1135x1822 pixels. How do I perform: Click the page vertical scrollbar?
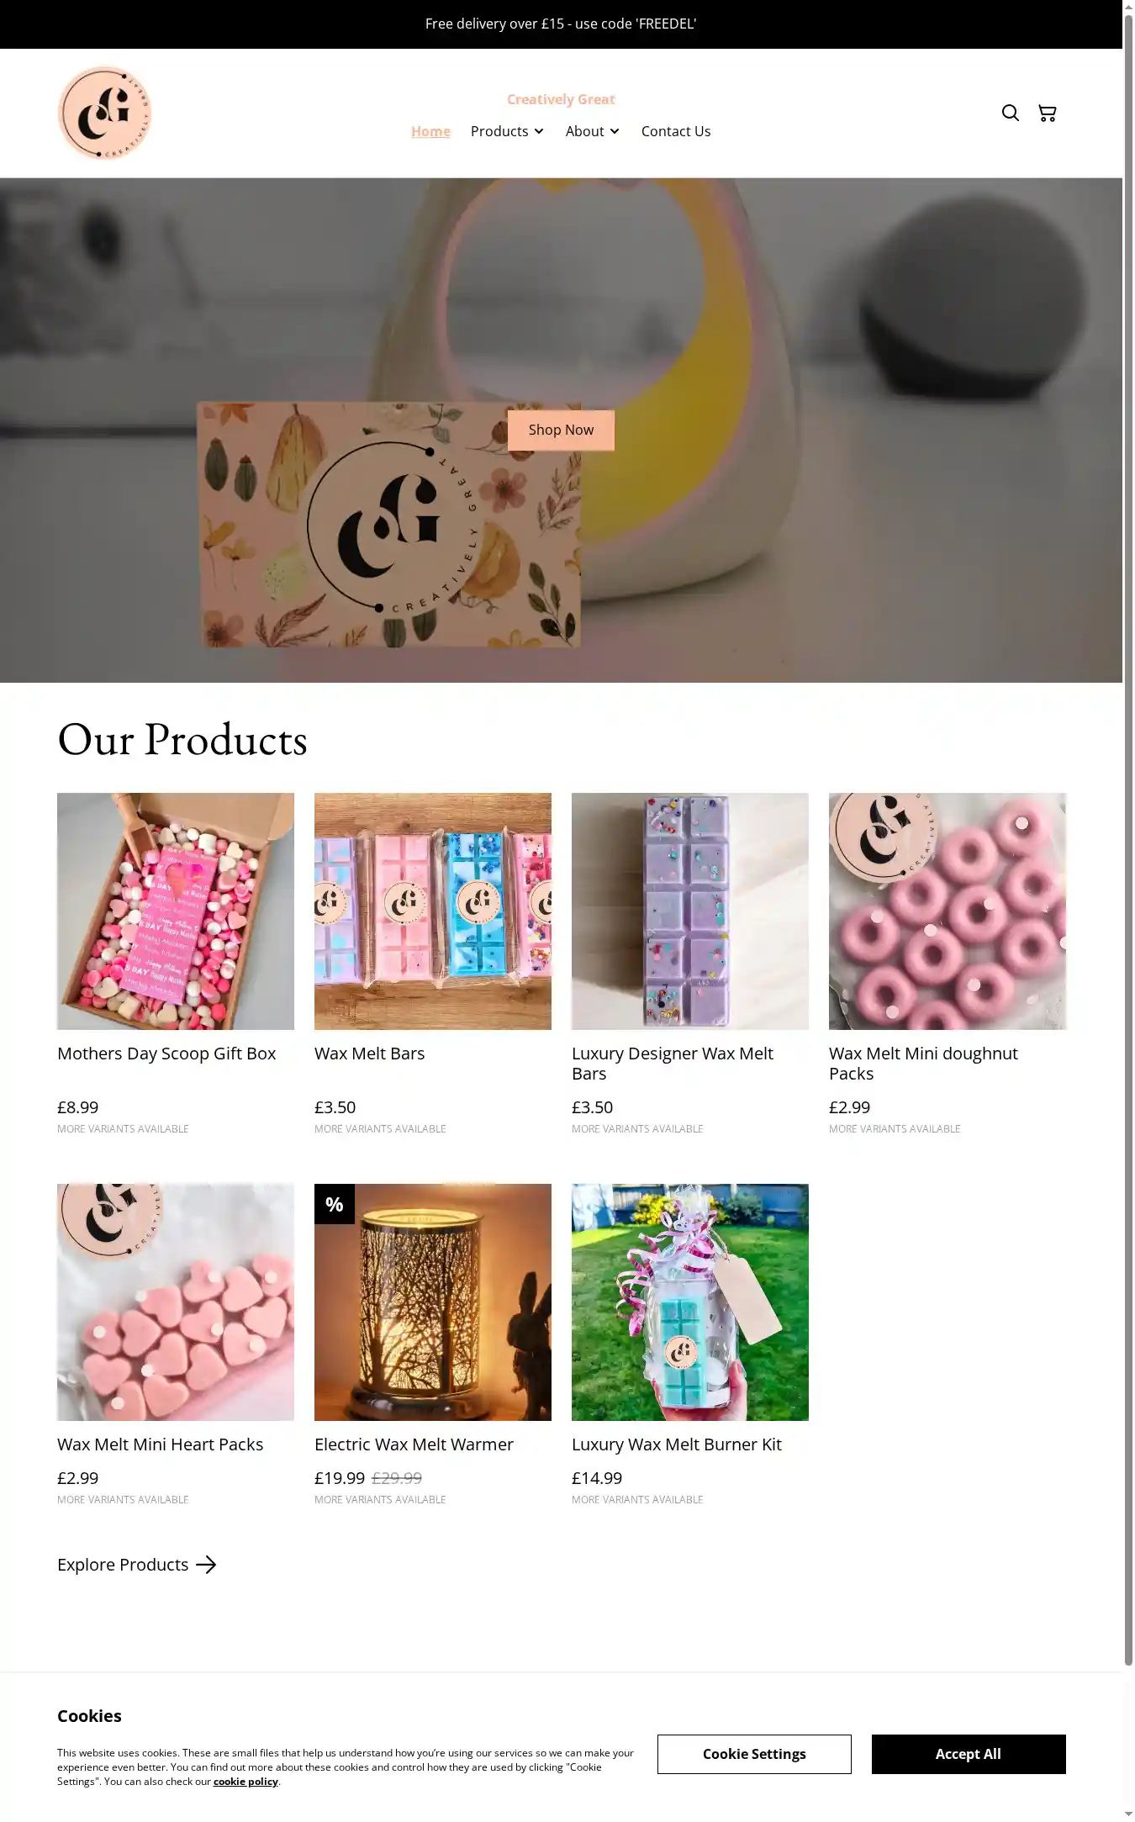(1128, 841)
